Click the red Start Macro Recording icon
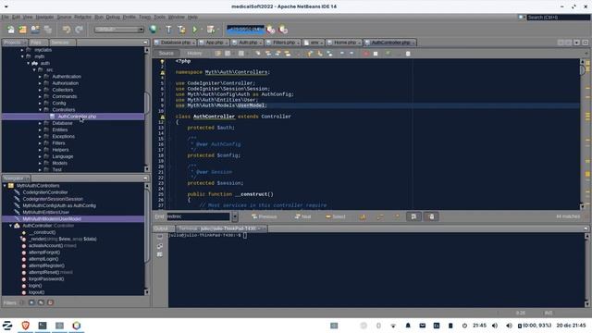 (x=365, y=54)
